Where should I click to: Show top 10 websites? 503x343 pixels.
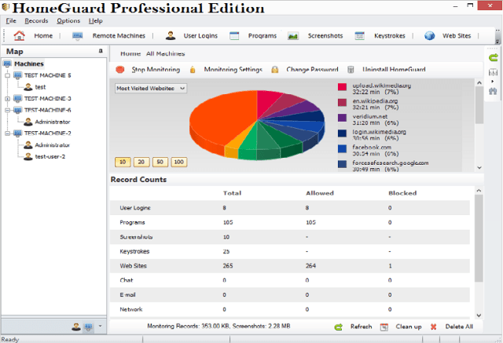coord(123,162)
